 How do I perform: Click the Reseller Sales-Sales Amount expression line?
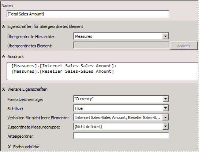pos(63,71)
